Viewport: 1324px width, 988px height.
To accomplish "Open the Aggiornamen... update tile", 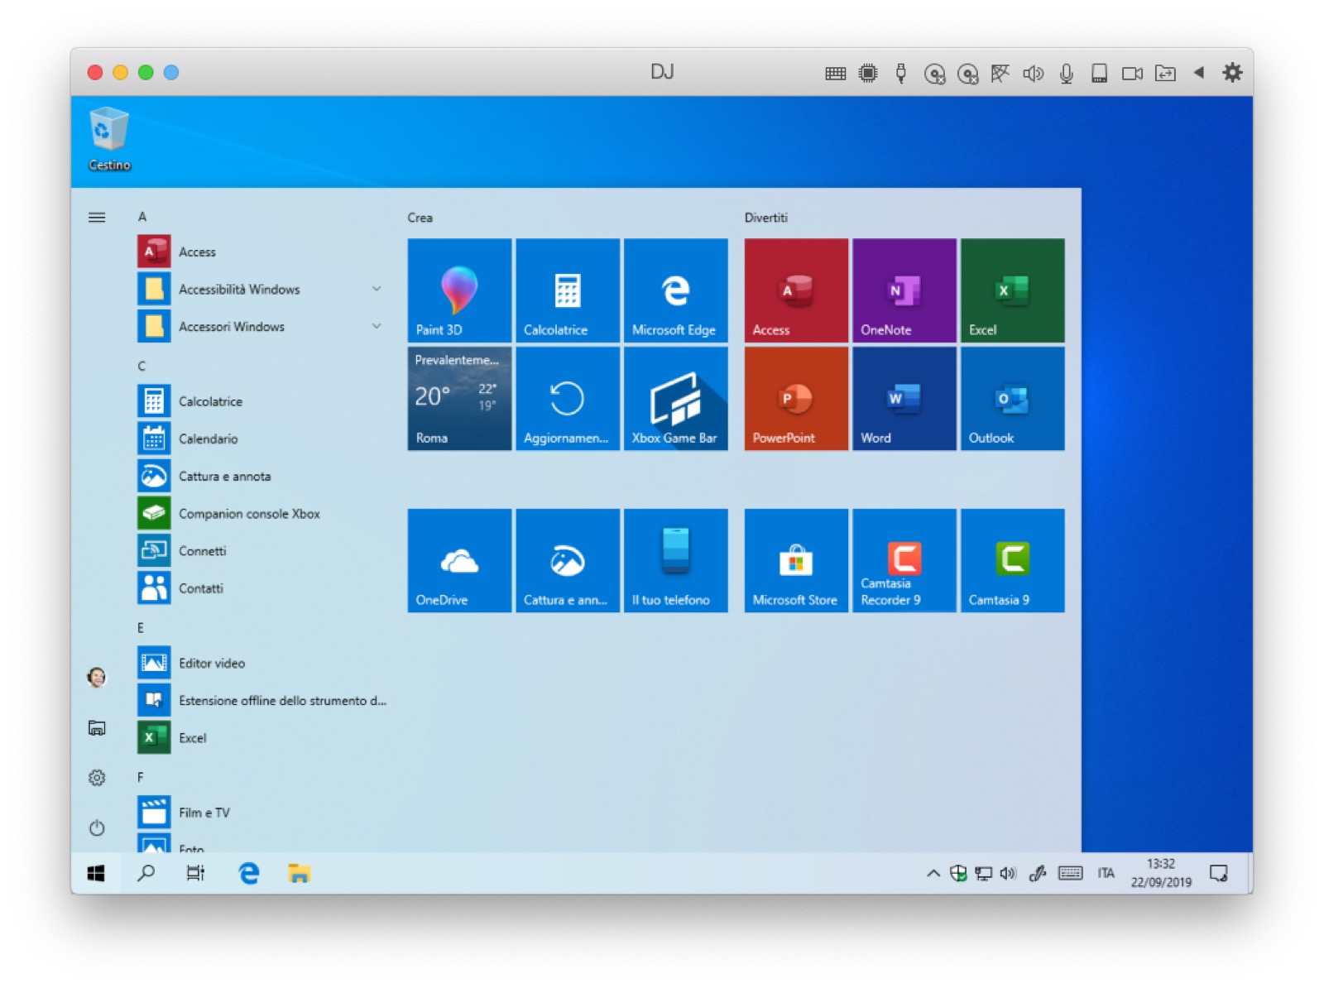I will pyautogui.click(x=568, y=399).
